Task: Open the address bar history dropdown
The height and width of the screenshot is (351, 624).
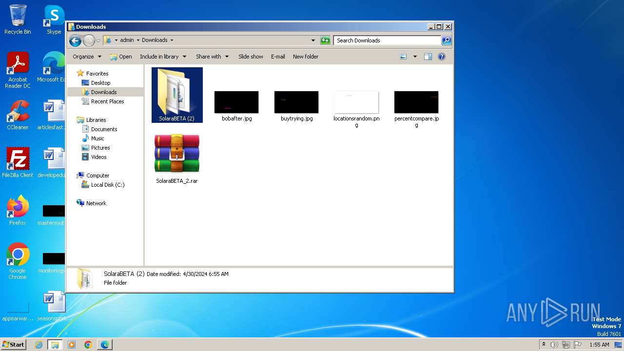Action: tap(313, 40)
